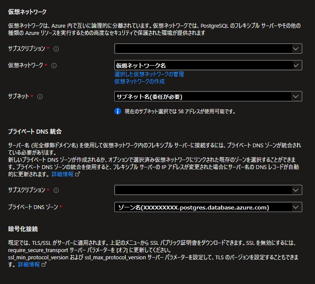Click info icon next to virtual network サブスクリプション
Image resolution: width=315 pixels, height=284 pixels.
click(x=56, y=49)
